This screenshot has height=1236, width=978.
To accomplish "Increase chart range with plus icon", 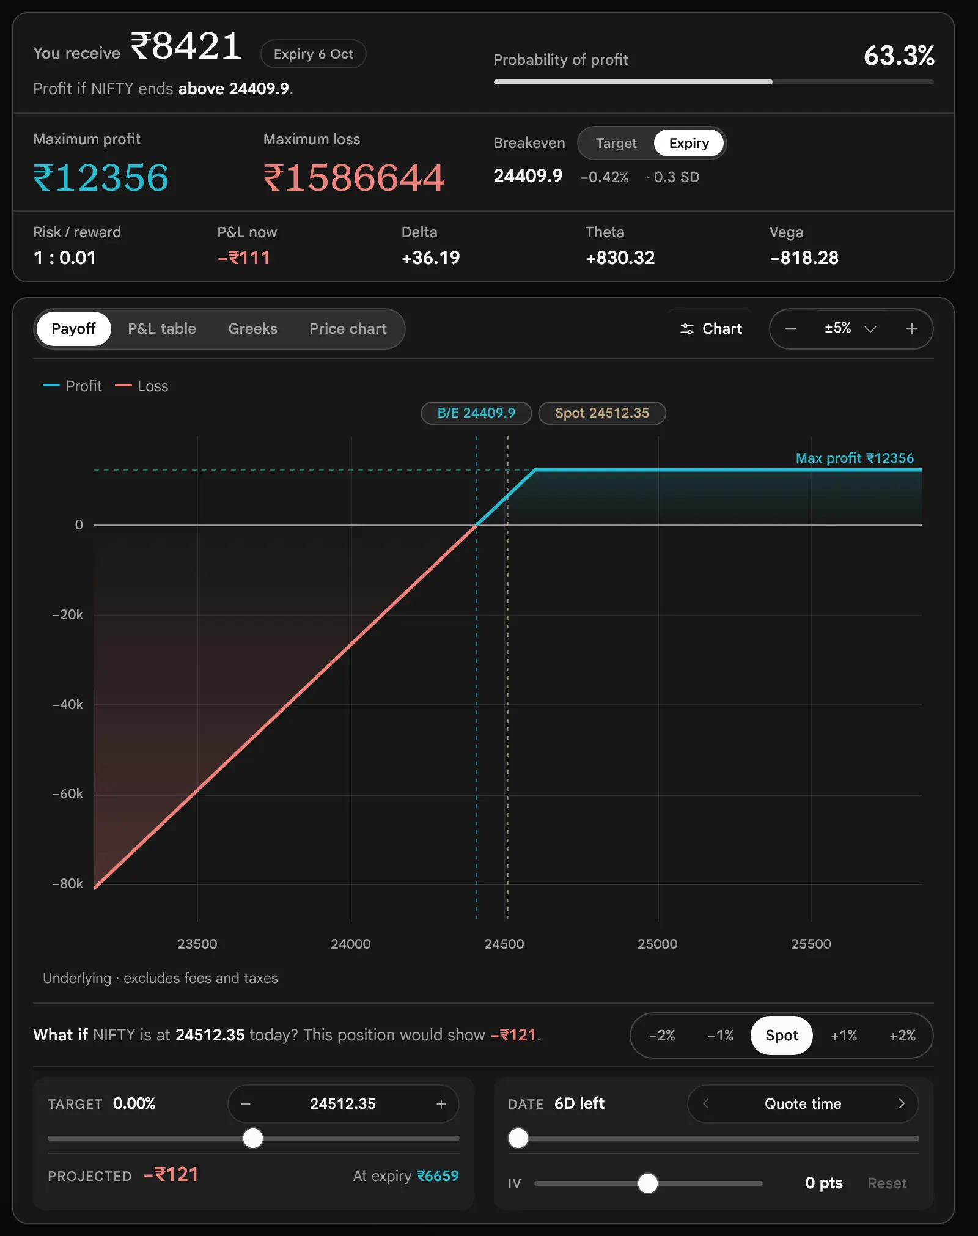I will pyautogui.click(x=911, y=329).
